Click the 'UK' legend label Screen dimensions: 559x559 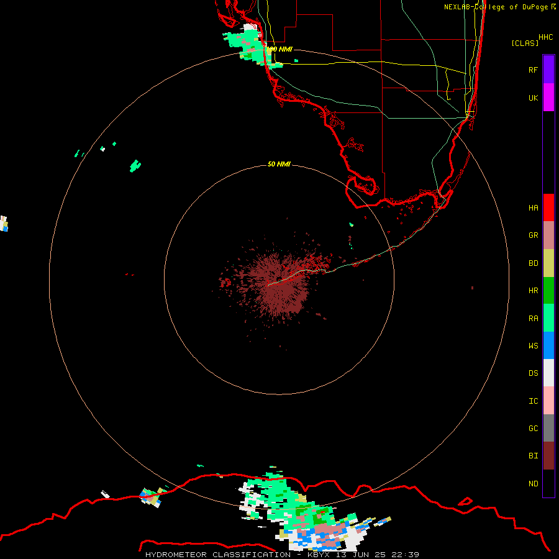click(x=534, y=98)
